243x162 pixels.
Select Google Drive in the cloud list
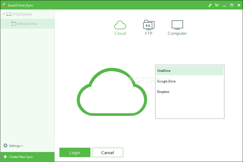(x=190, y=81)
